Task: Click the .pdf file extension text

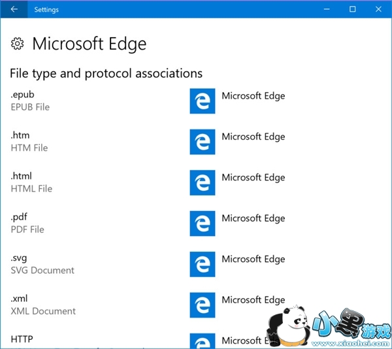Action: pyautogui.click(x=19, y=217)
